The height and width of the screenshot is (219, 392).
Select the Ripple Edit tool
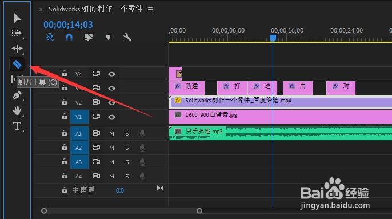tap(17, 48)
